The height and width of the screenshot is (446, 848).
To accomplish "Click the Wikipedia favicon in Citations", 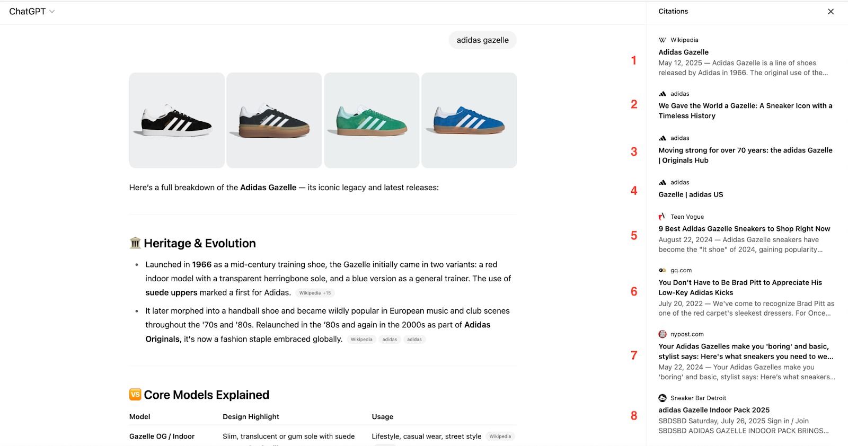I will coord(662,40).
